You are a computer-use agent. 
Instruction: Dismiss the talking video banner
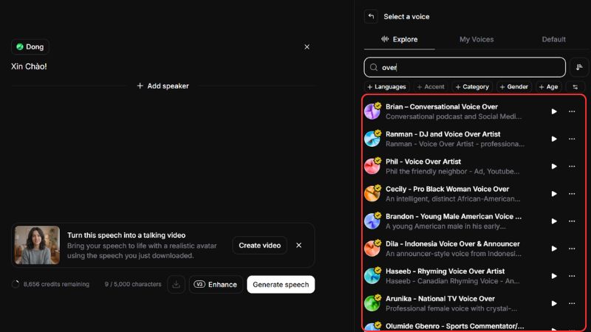click(298, 245)
